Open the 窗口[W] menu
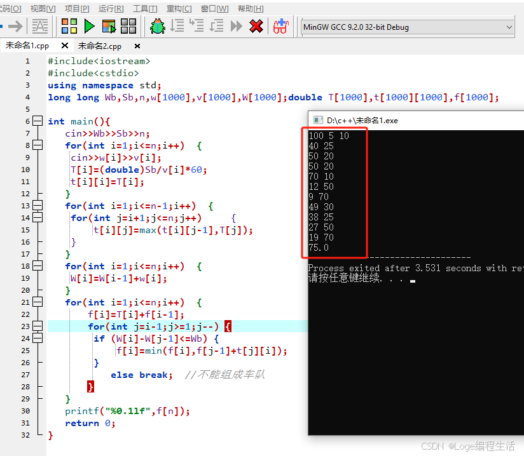This screenshot has height=456, width=524. pyautogui.click(x=214, y=9)
